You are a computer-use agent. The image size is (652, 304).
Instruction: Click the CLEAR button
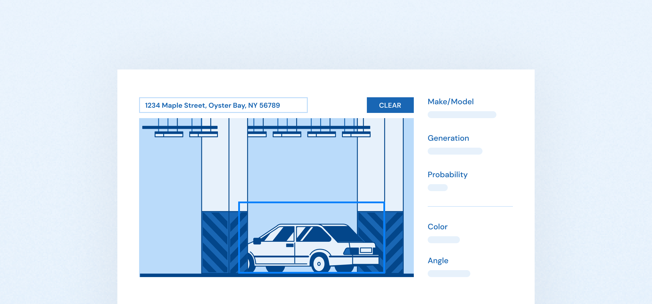pos(390,105)
